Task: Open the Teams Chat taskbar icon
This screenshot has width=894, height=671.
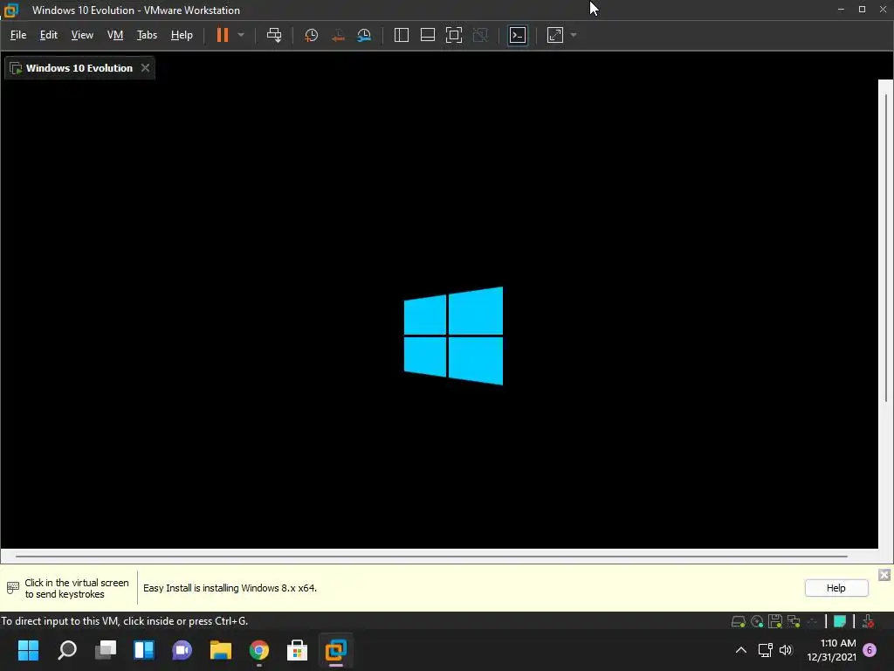Action: pyautogui.click(x=182, y=650)
